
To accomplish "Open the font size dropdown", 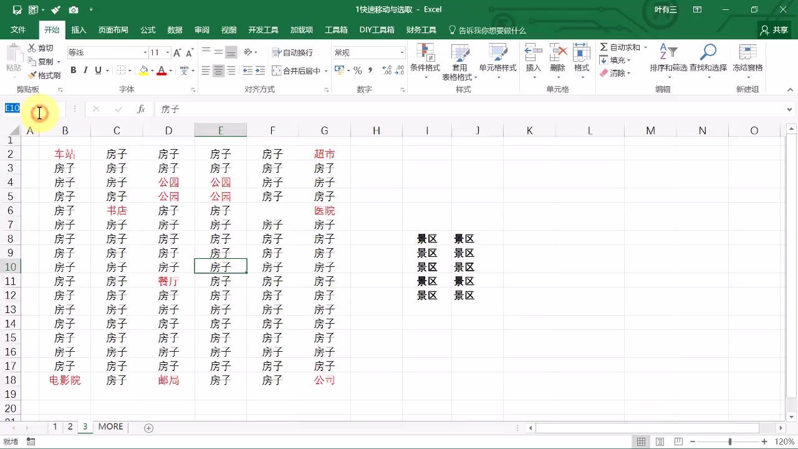I will (x=168, y=53).
